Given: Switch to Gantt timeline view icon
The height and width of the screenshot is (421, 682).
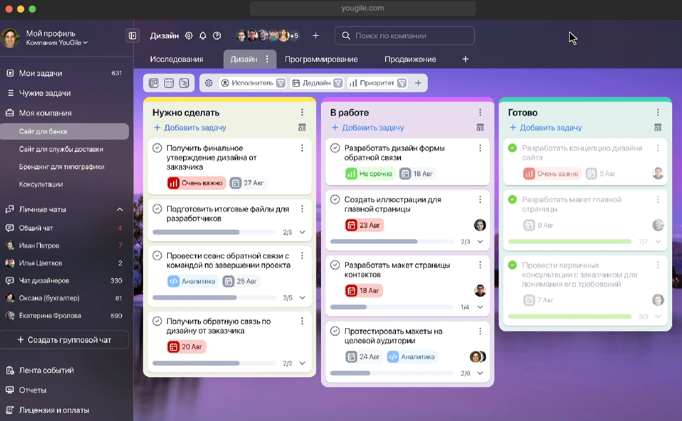Looking at the screenshot, I should pyautogui.click(x=184, y=83).
